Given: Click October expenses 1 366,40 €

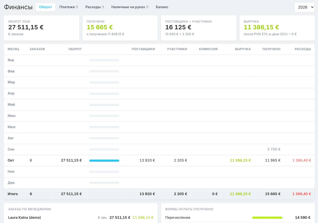Looking at the screenshot, I should [302, 160].
